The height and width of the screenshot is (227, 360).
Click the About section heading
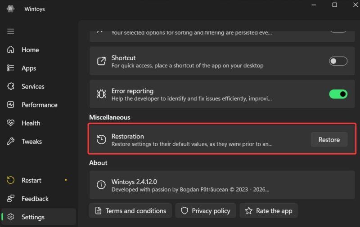pyautogui.click(x=98, y=163)
